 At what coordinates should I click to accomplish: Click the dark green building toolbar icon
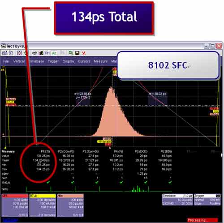pyautogui.click(x=41, y=53)
